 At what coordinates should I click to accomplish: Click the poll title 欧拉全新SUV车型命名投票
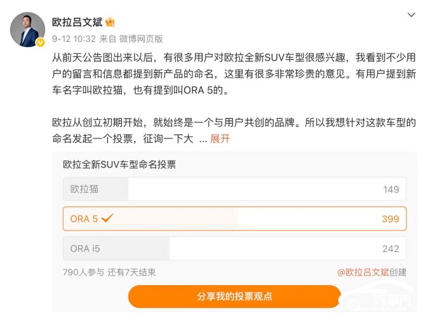pyautogui.click(x=119, y=164)
